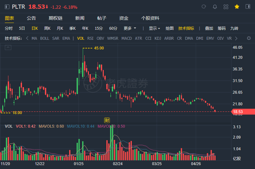Switch to the 图表 tab

(x=9, y=18)
